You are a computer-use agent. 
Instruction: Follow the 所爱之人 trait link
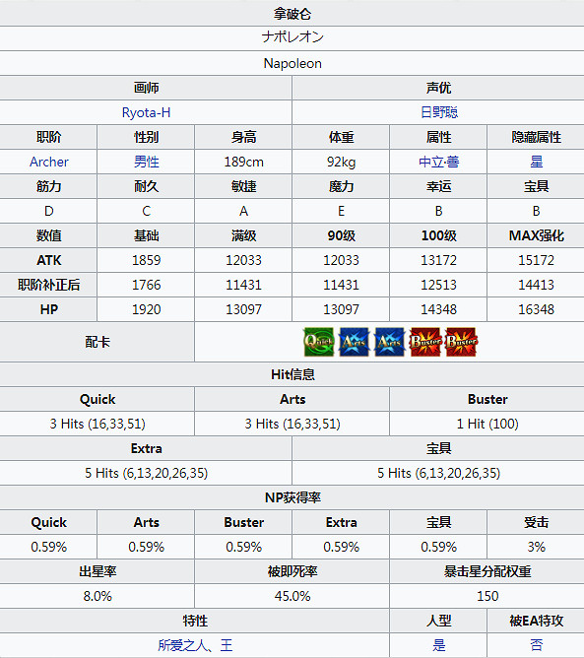(182, 645)
